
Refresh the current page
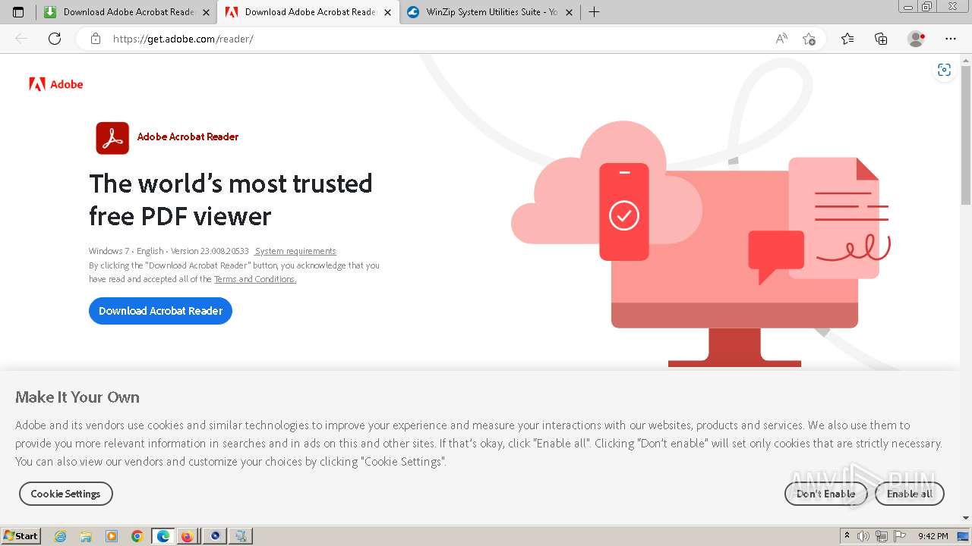[x=55, y=39]
